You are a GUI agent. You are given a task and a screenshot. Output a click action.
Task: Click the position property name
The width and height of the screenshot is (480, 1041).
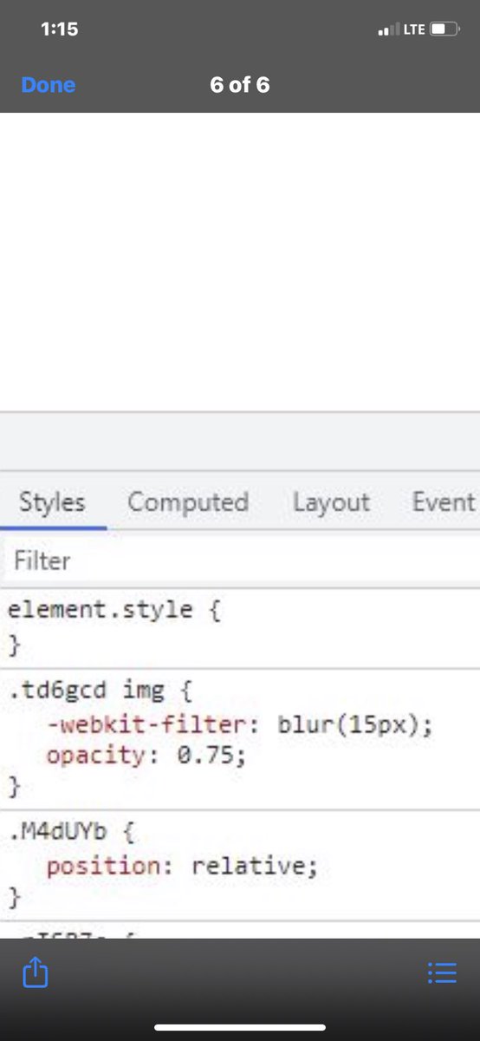tap(103, 866)
